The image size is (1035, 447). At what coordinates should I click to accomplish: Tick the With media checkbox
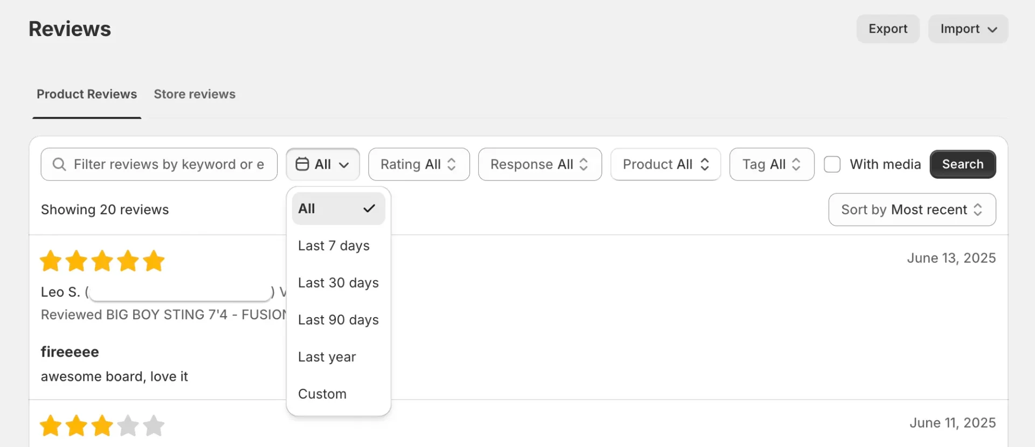(832, 164)
